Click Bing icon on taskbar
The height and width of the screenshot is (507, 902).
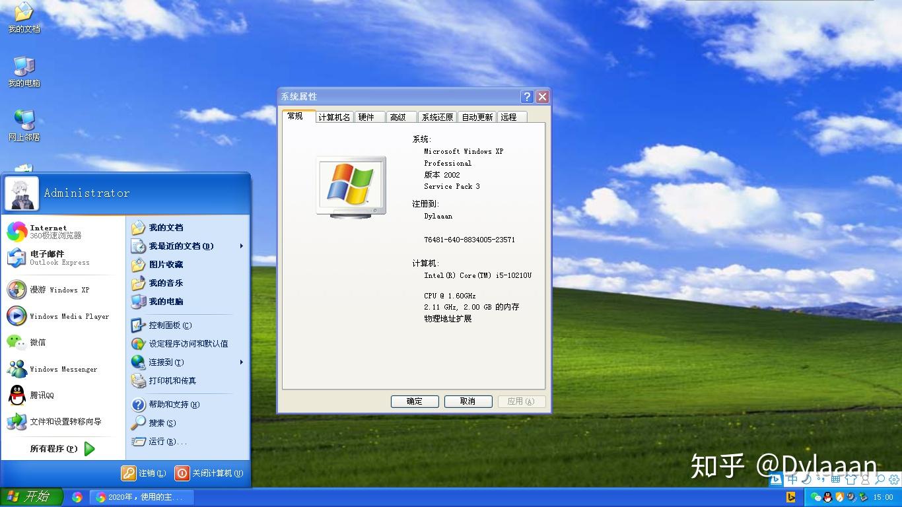790,497
